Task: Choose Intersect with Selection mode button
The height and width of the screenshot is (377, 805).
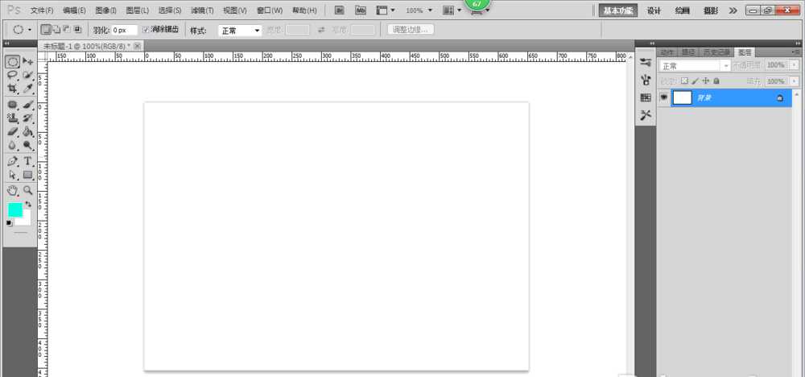Action: pyautogui.click(x=77, y=30)
